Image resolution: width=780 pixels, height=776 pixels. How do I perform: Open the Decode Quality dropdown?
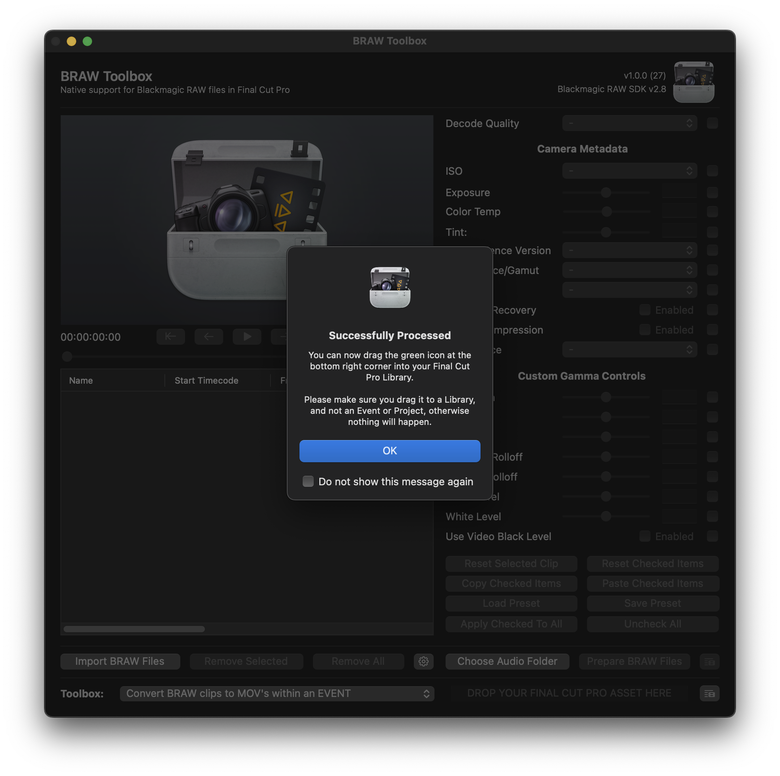pos(629,124)
